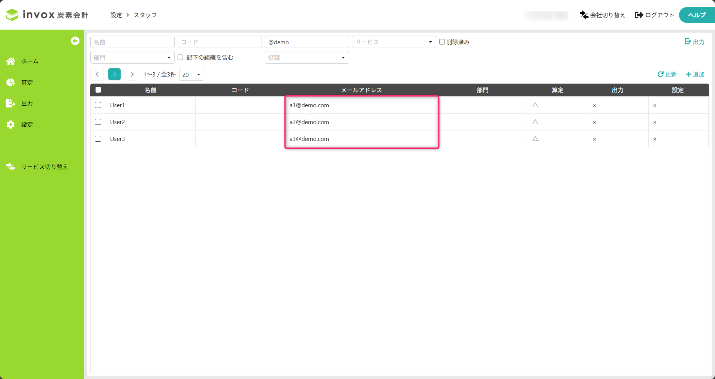This screenshot has height=379, width=715.
Task: Click User2's 出力 cross mark
Action: coord(594,122)
